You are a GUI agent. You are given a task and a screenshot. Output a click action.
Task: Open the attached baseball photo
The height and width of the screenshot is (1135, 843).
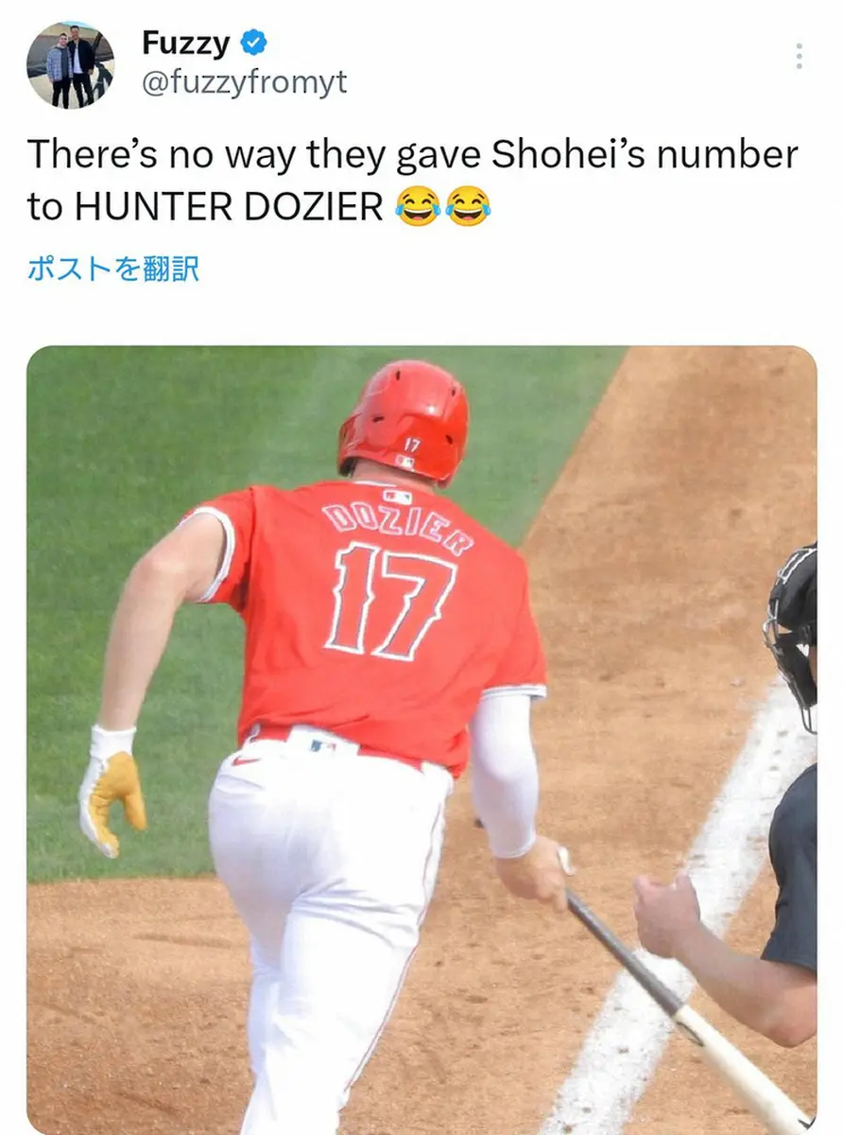pos(421,741)
